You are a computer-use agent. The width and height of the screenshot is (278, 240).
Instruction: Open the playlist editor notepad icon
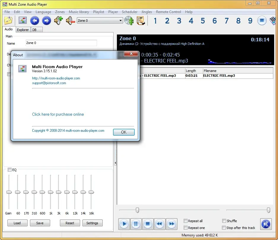(141, 21)
